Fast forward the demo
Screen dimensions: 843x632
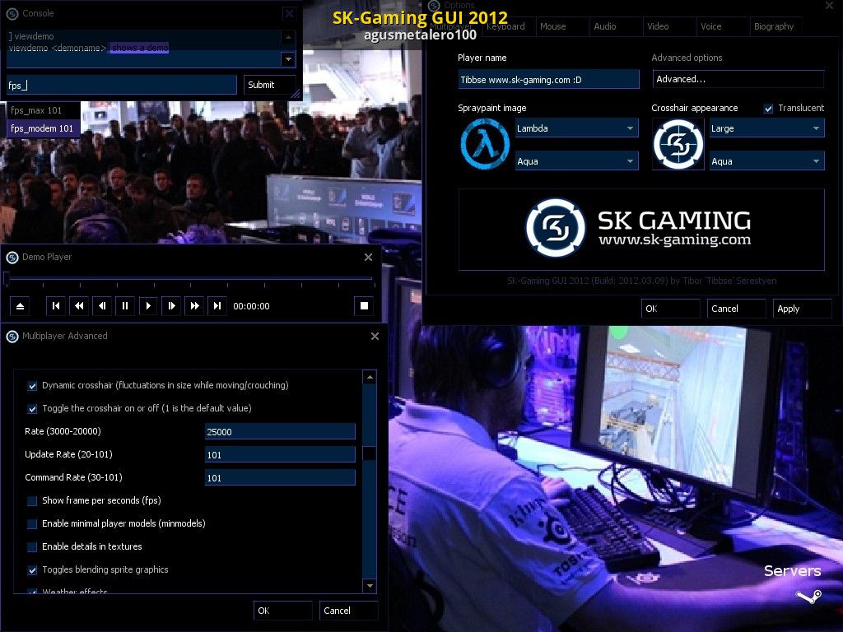(x=194, y=306)
